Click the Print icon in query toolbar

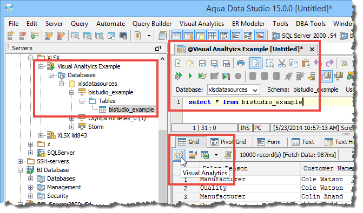pos(241,63)
